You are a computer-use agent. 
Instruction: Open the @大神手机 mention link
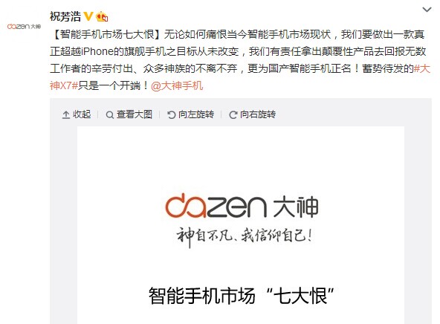pos(177,85)
